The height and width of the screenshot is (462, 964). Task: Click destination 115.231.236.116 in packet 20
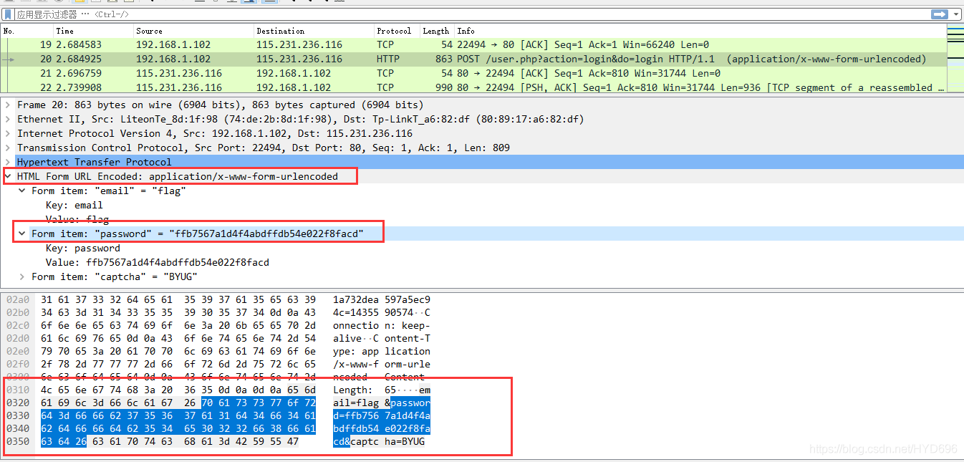tap(299, 59)
